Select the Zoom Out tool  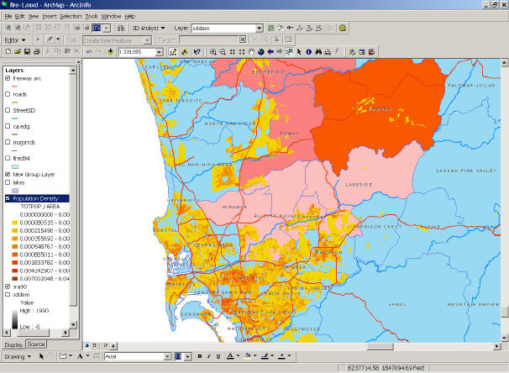coord(223,52)
